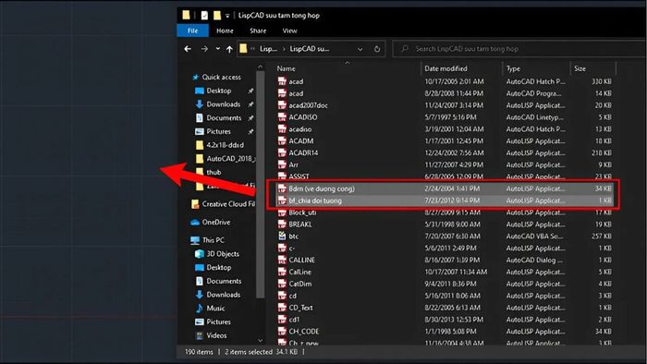Sort by the Name column header
This screenshot has height=364, width=647.
point(286,68)
